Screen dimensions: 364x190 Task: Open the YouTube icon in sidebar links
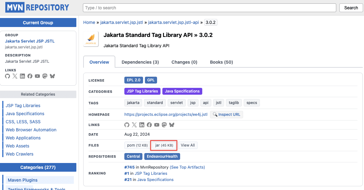pos(37,76)
